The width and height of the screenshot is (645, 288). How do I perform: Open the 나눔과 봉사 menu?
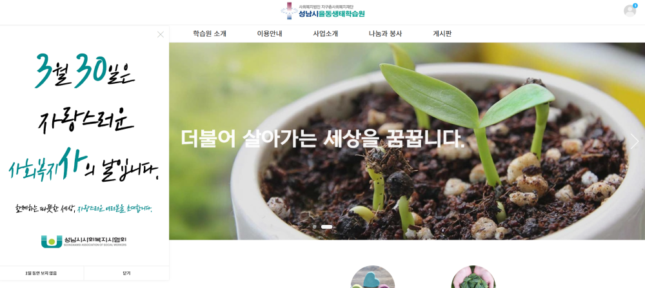click(x=385, y=34)
